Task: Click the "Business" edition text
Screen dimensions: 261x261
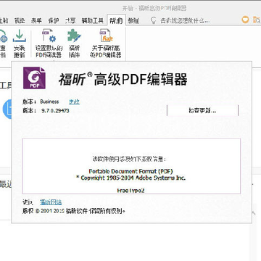Action: click(x=49, y=101)
